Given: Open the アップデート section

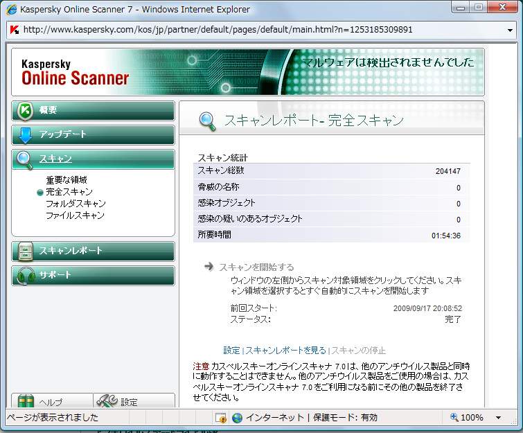Looking at the screenshot, I should (x=93, y=135).
